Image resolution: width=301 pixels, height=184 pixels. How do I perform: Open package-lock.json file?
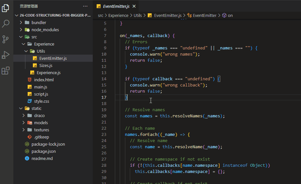click(48, 144)
